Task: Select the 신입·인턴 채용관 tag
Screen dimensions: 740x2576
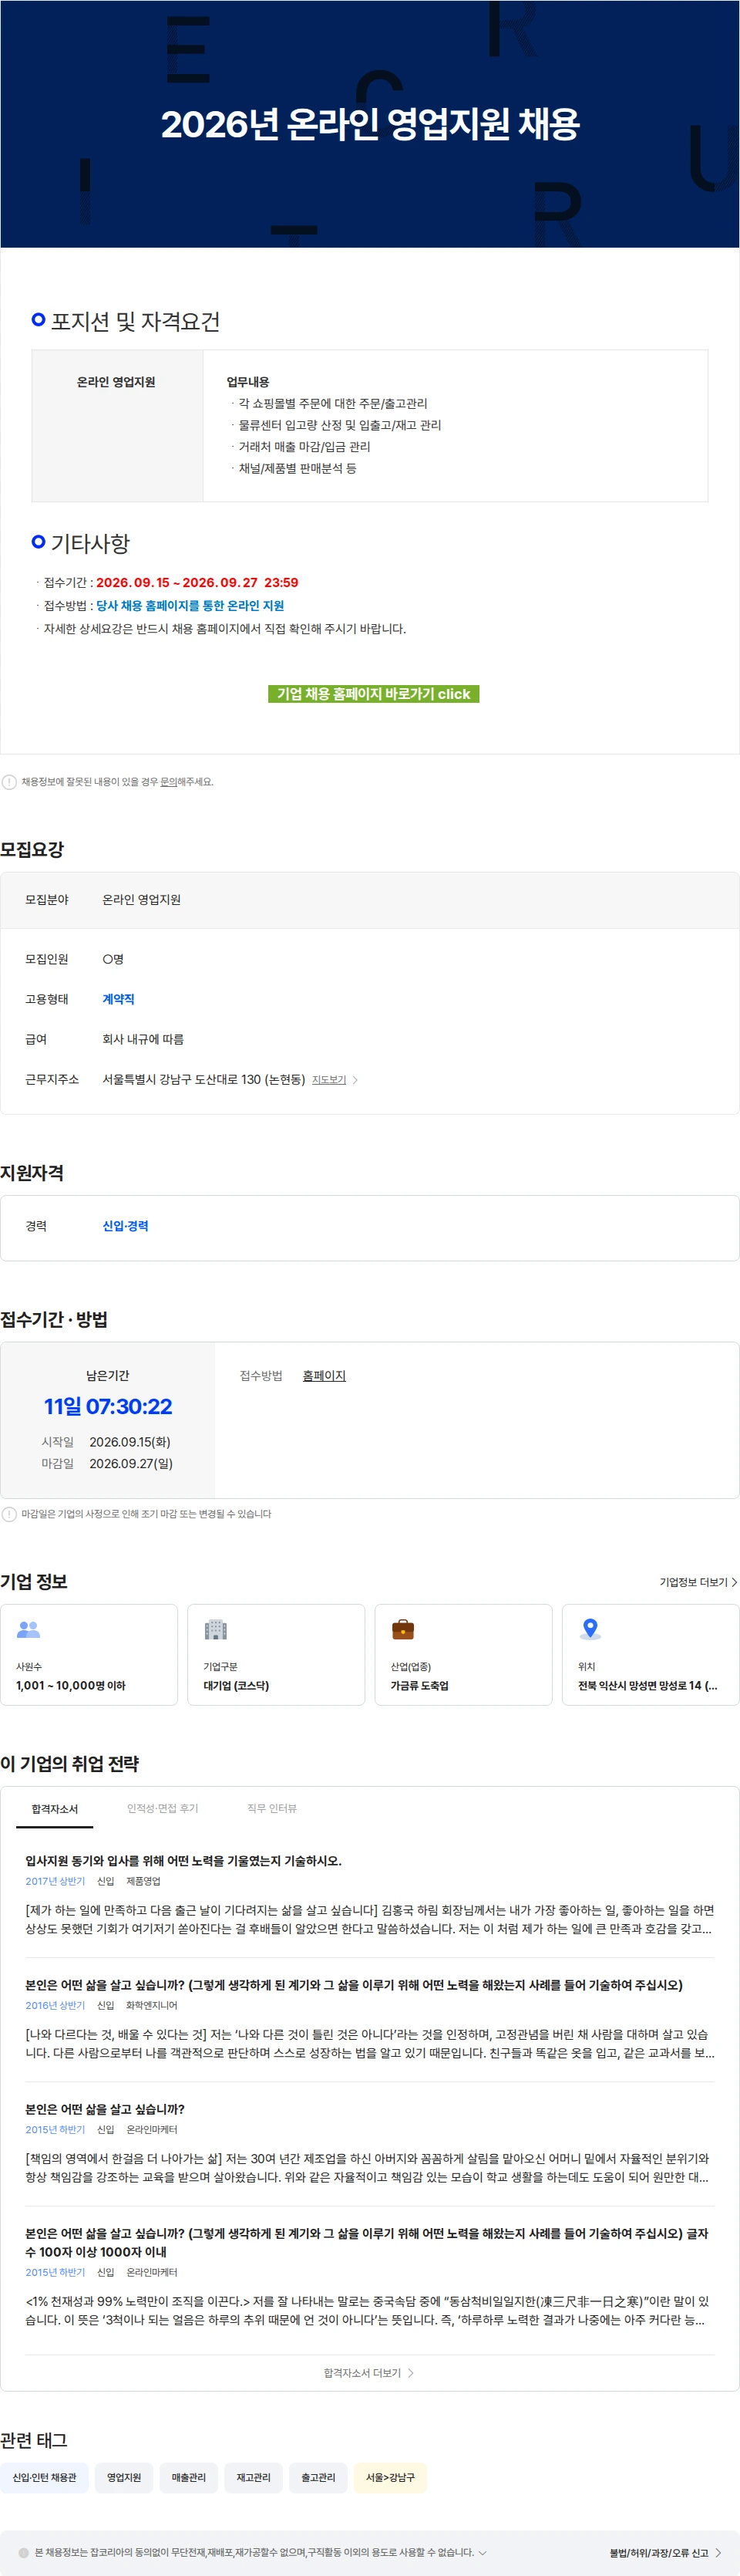Action: click(44, 2476)
